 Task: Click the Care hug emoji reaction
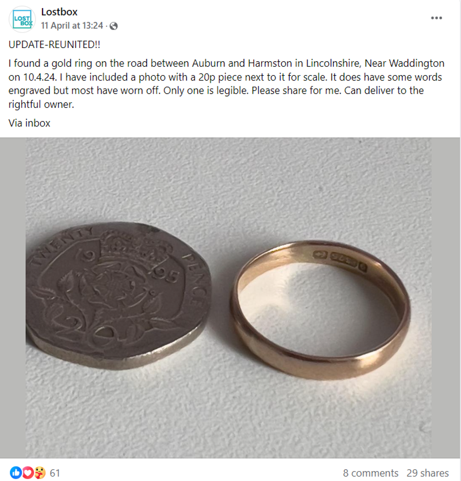(40, 473)
